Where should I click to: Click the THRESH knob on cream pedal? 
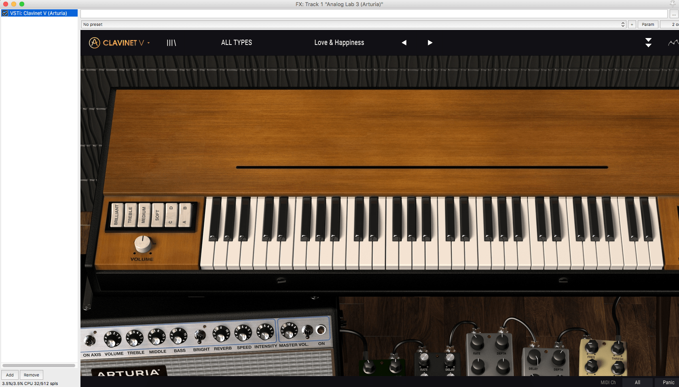coord(618,348)
